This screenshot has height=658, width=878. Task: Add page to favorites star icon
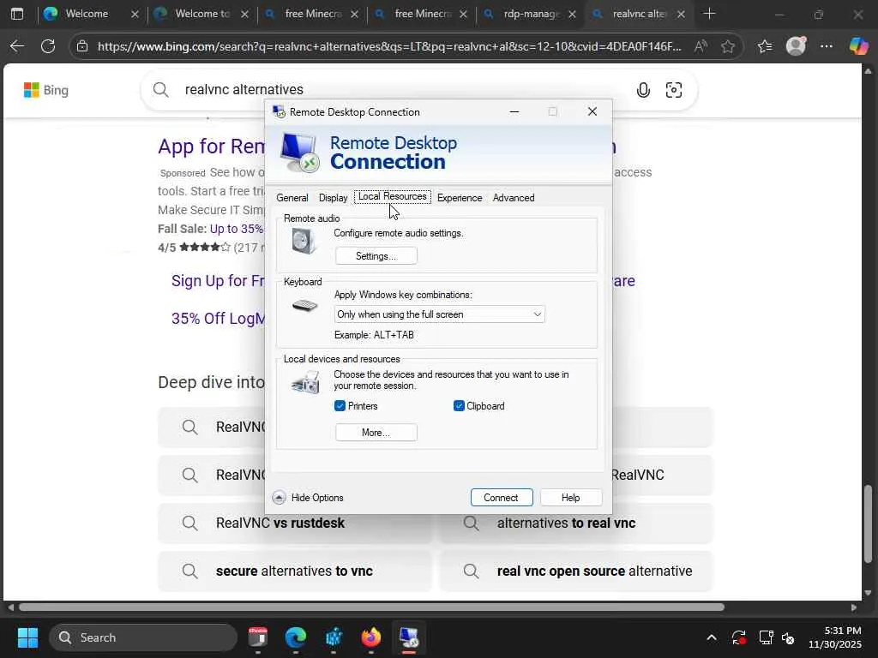point(728,46)
